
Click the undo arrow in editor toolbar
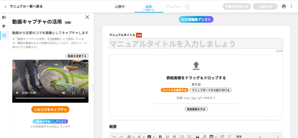tap(114, 137)
